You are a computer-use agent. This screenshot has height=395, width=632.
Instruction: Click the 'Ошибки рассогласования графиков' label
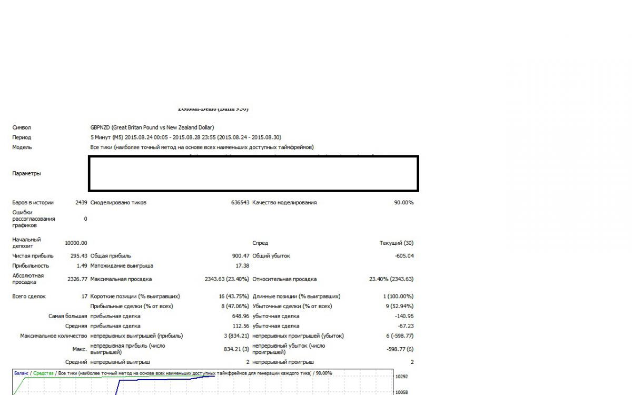point(34,219)
